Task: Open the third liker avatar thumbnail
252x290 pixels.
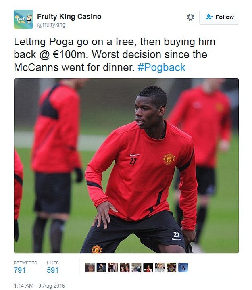Action: point(113,267)
